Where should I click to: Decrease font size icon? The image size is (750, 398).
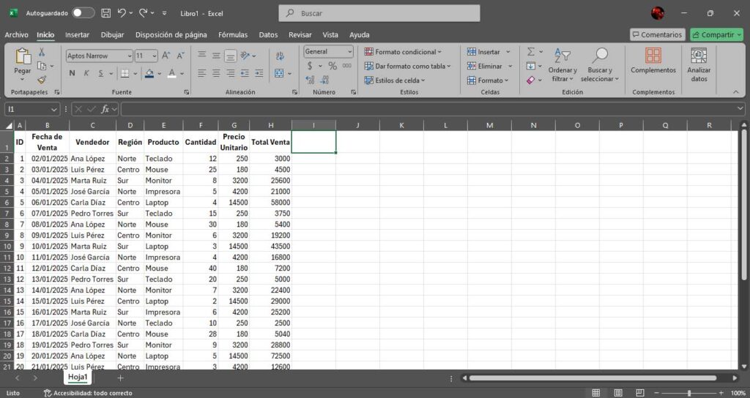pos(180,56)
